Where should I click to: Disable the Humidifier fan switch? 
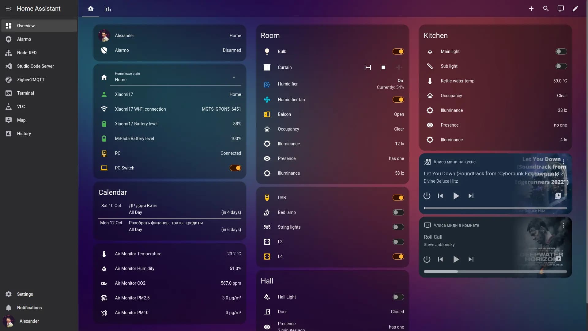click(x=398, y=100)
